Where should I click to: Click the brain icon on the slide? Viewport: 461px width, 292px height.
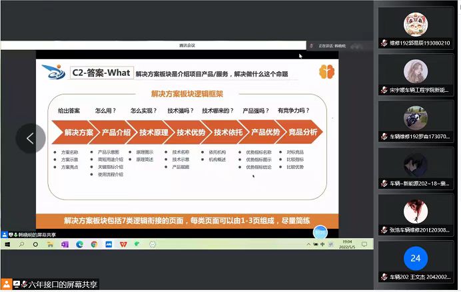[326, 71]
